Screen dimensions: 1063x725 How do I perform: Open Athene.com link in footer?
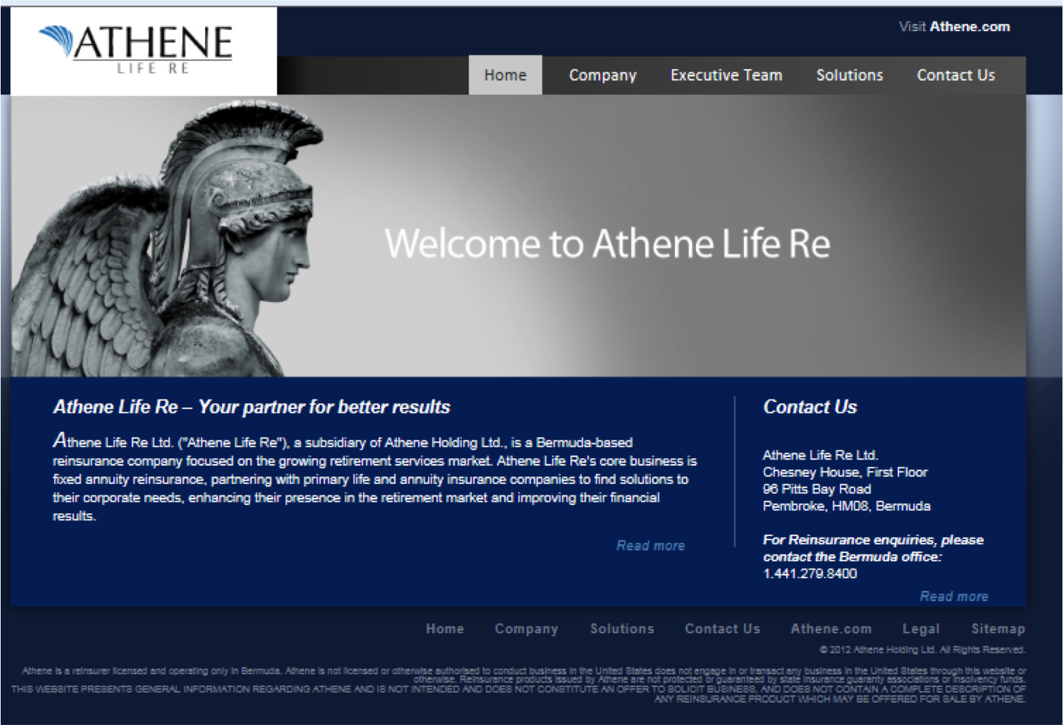(x=831, y=629)
